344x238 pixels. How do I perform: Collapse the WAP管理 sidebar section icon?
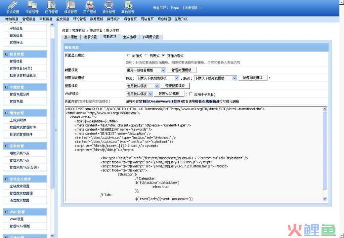pos(7,212)
